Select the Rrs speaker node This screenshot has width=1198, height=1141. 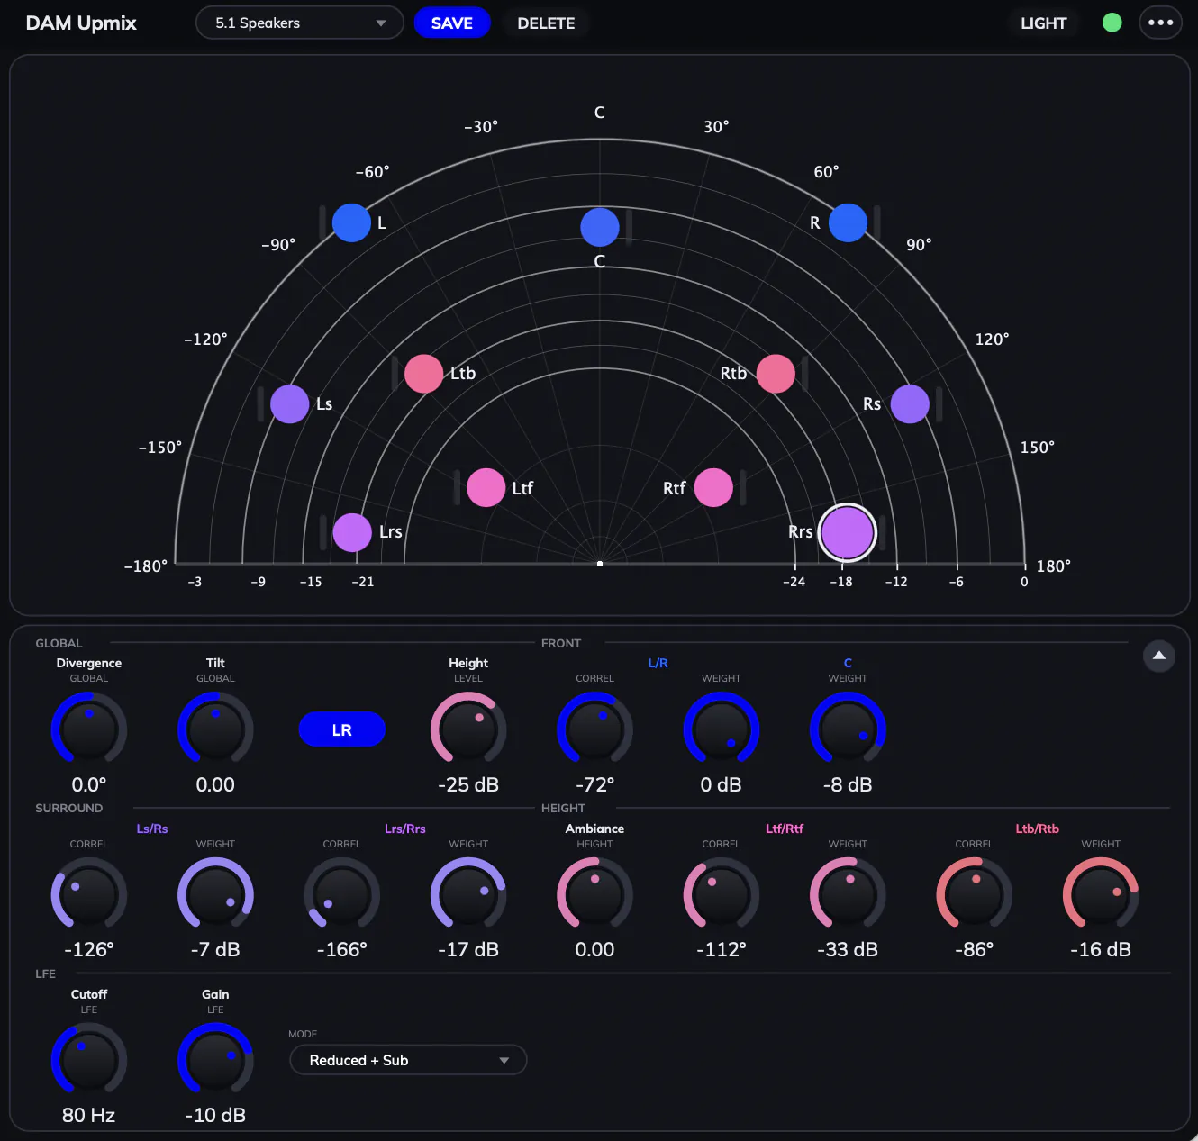coord(848,532)
